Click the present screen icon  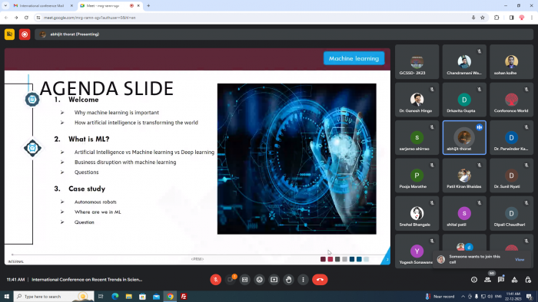274,280
